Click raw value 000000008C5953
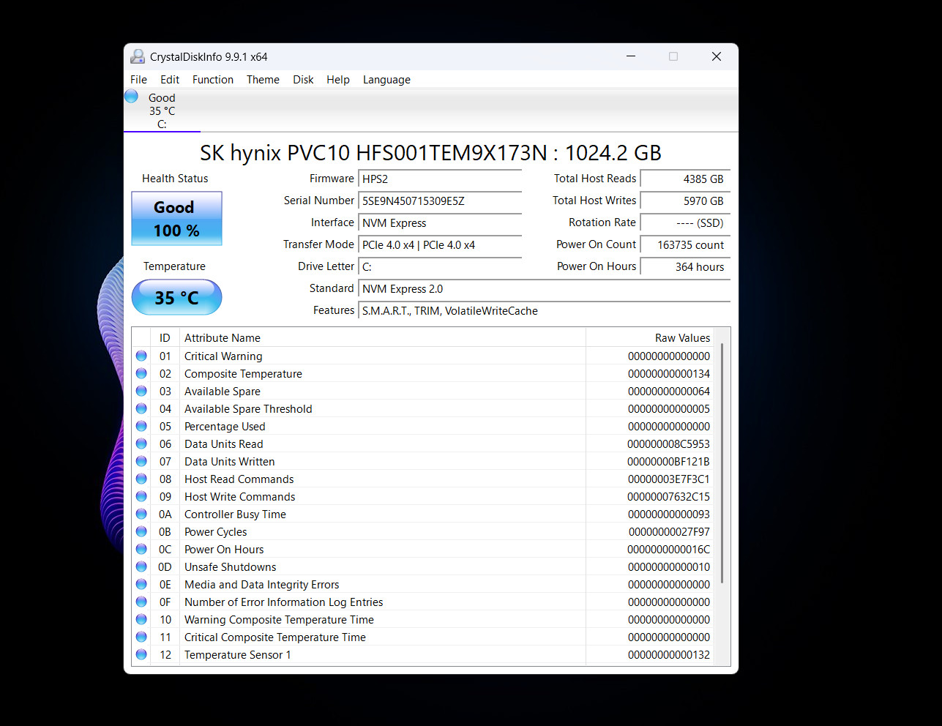 pos(668,444)
